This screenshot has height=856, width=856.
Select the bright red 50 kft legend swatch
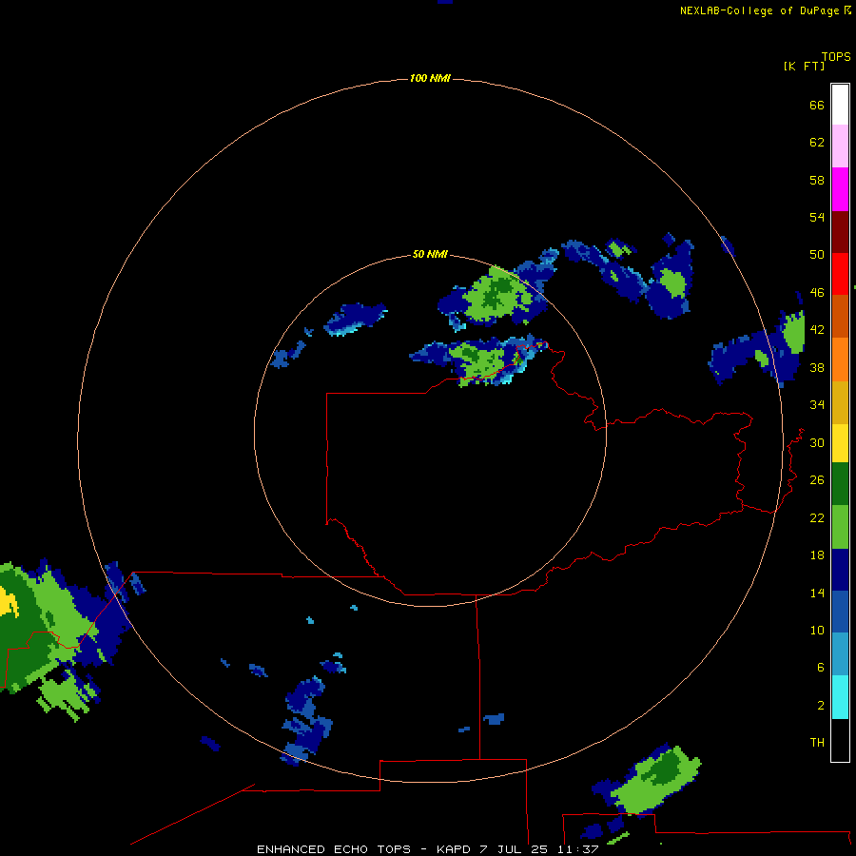(x=840, y=274)
